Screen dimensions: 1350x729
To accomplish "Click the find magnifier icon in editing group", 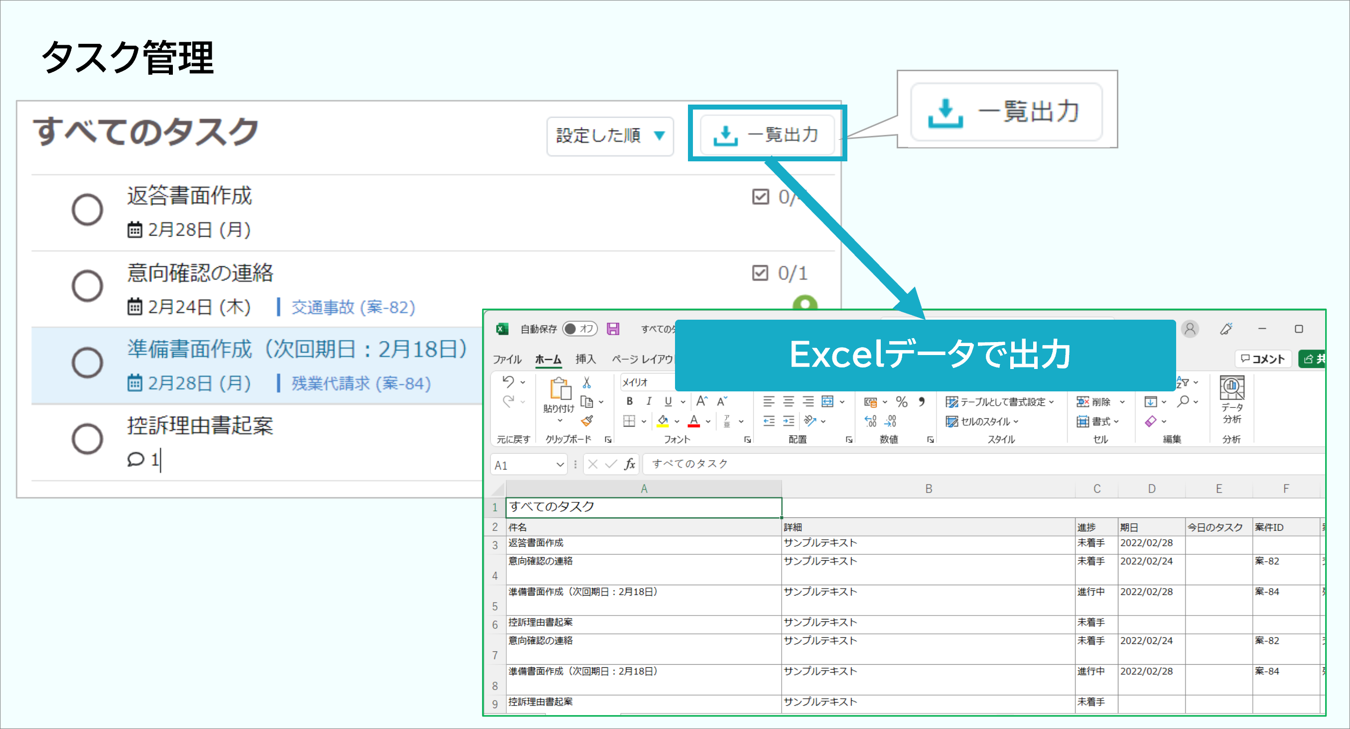I will click(1183, 402).
